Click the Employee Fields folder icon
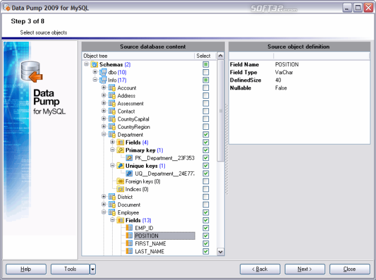The height and width of the screenshot is (280, 376). pos(121,220)
